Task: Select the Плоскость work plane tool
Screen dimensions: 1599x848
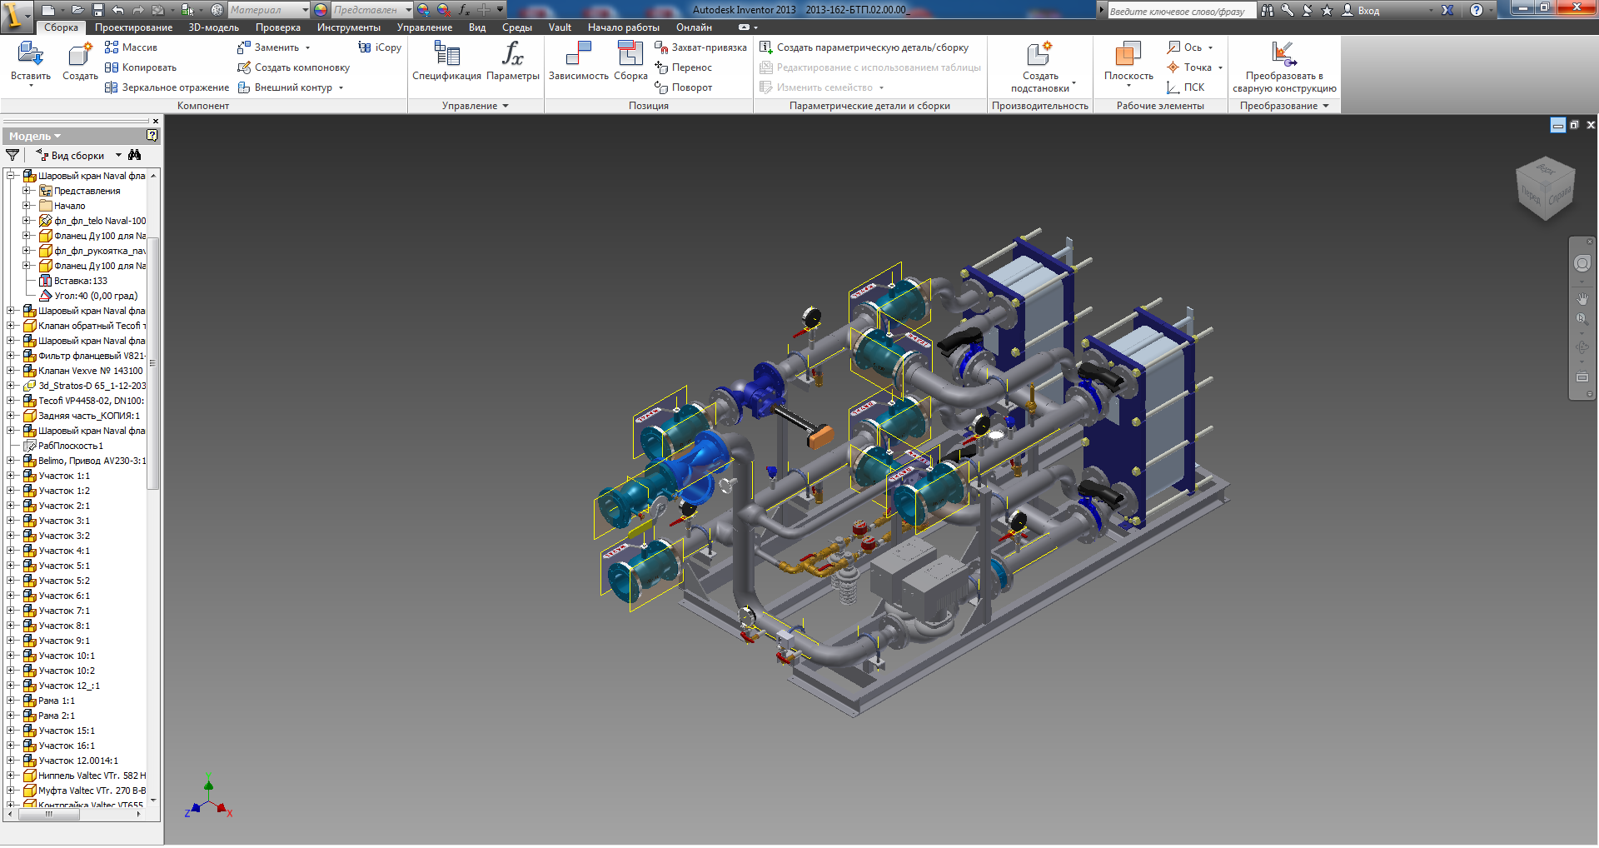Action: tap(1128, 55)
